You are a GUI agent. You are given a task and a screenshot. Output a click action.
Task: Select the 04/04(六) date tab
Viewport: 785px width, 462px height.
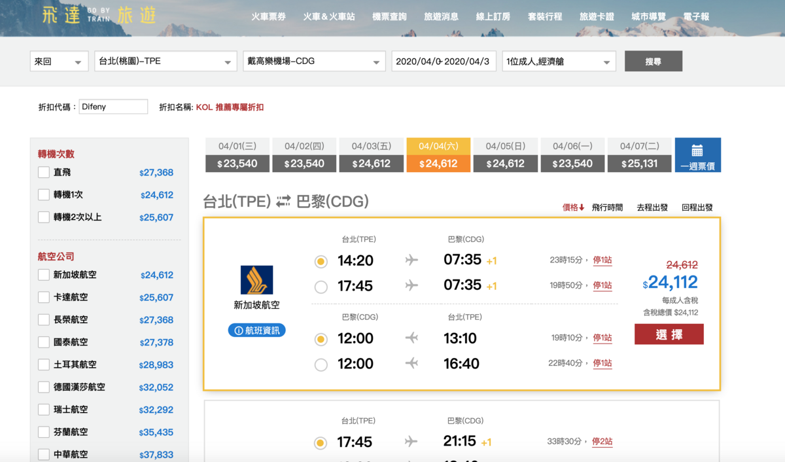pos(438,155)
